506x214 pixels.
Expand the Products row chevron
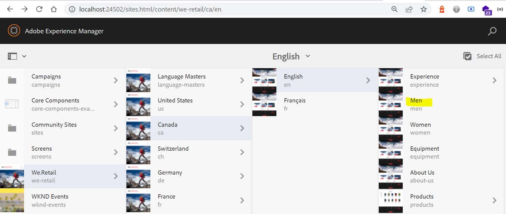[x=494, y=200]
